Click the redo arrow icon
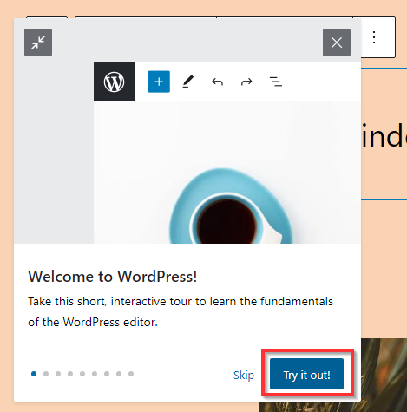Image resolution: width=407 pixels, height=412 pixels. pos(246,82)
